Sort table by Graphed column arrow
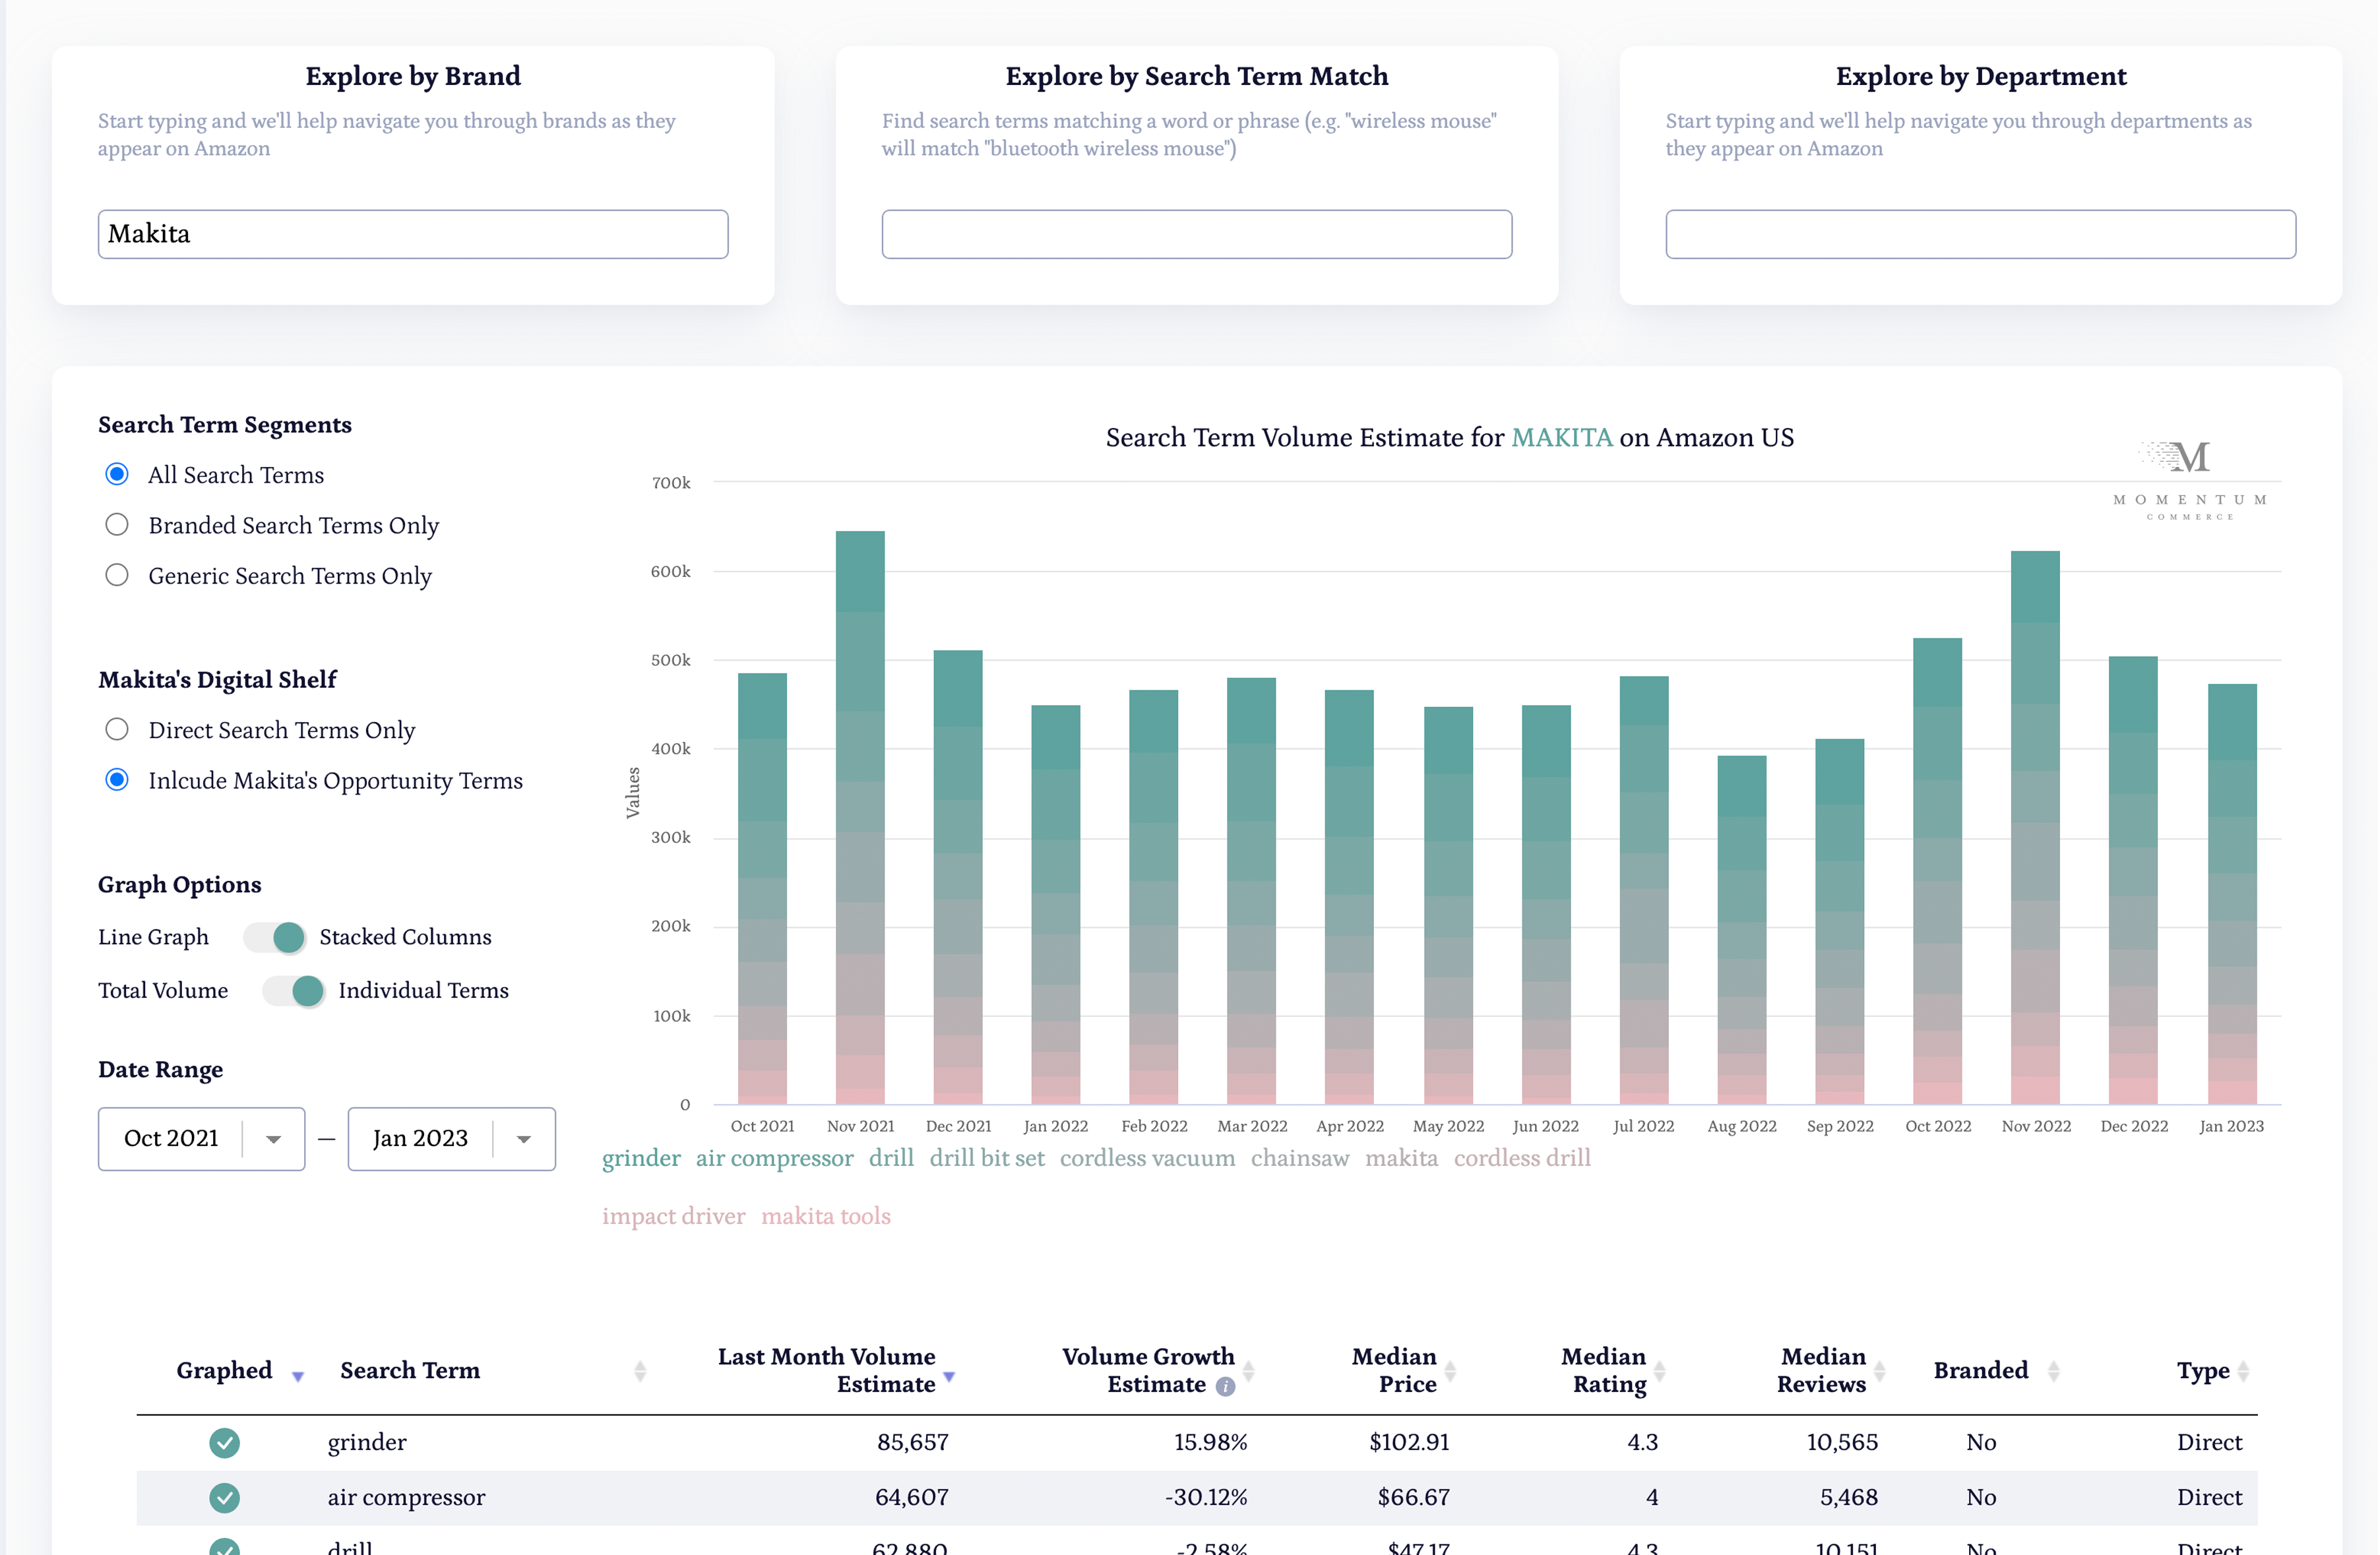 pyautogui.click(x=297, y=1377)
